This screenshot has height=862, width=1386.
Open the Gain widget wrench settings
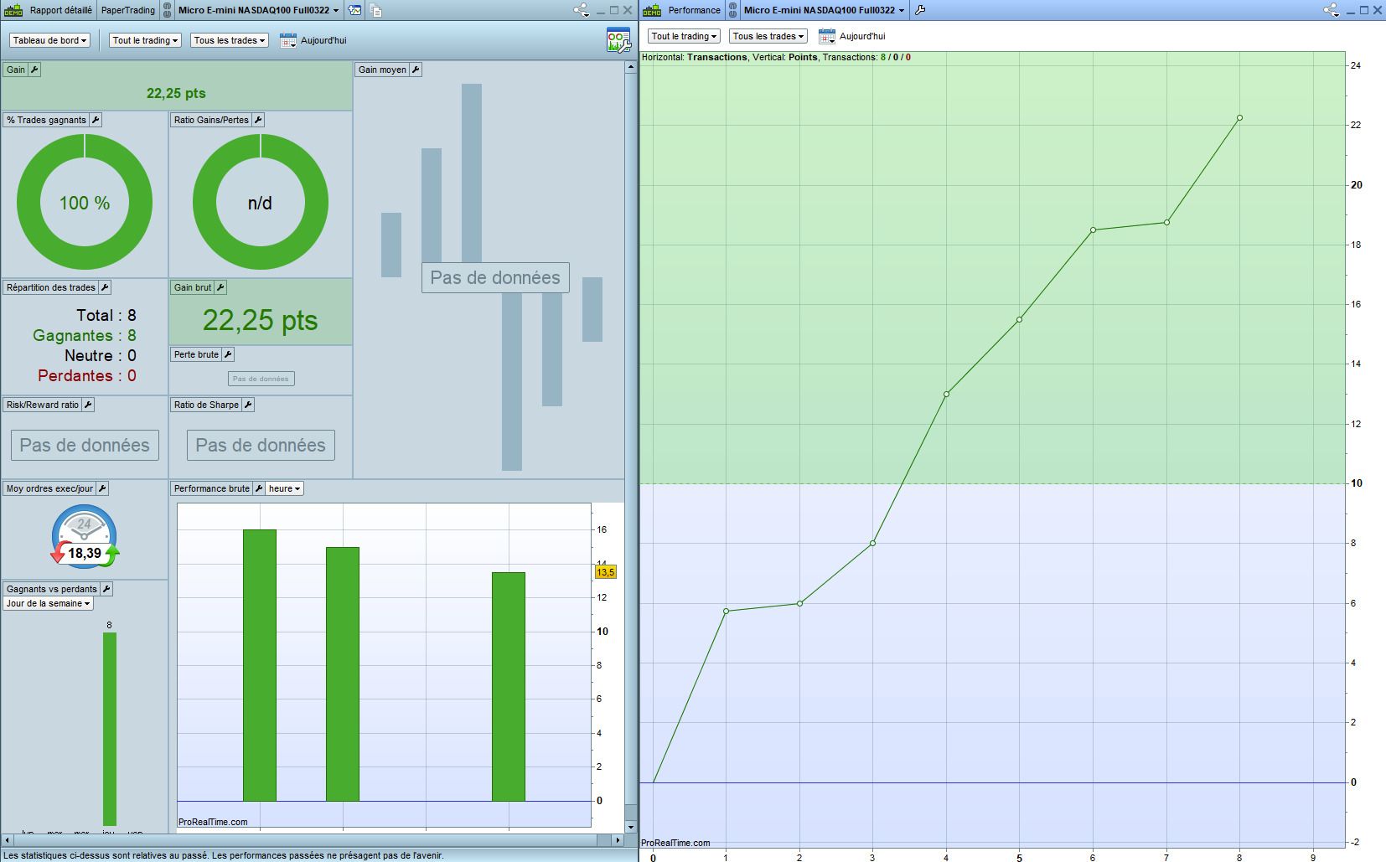34,70
